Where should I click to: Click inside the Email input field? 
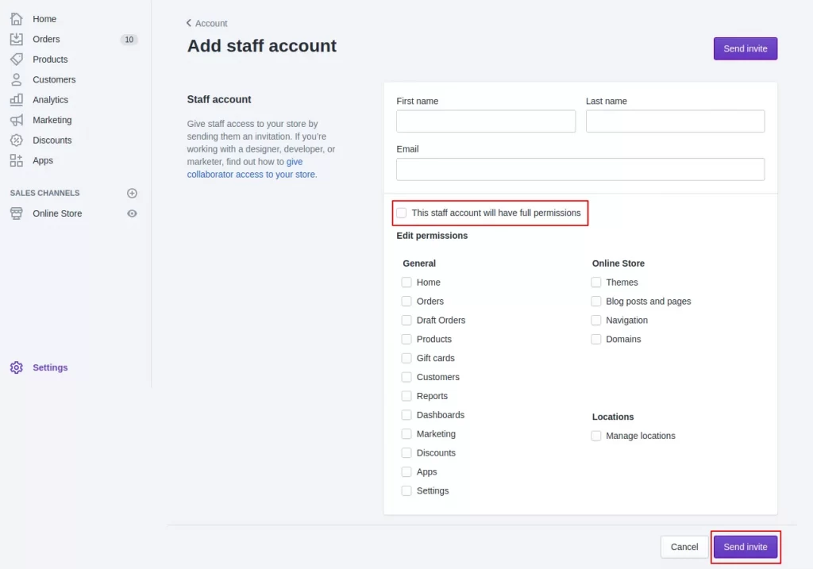tap(580, 169)
